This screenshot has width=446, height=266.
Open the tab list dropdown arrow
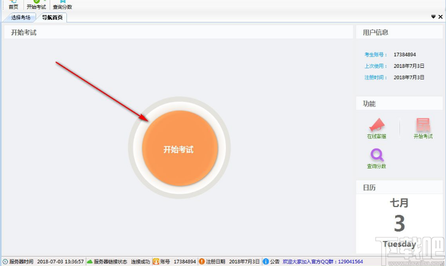(433, 17)
